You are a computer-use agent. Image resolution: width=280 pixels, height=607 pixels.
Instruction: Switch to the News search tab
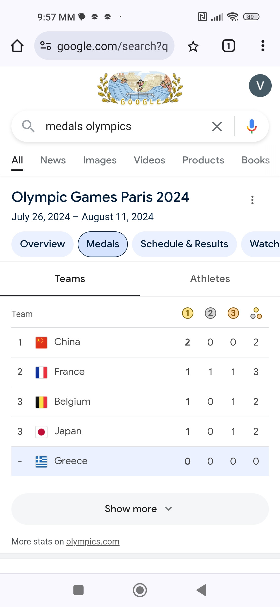click(53, 160)
